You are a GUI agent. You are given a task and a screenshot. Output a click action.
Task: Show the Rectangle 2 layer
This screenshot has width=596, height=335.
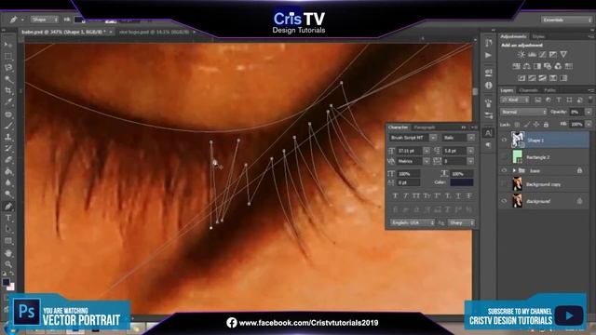tap(504, 156)
